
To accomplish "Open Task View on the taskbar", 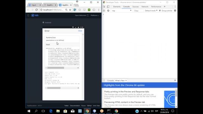I will 43,111.
